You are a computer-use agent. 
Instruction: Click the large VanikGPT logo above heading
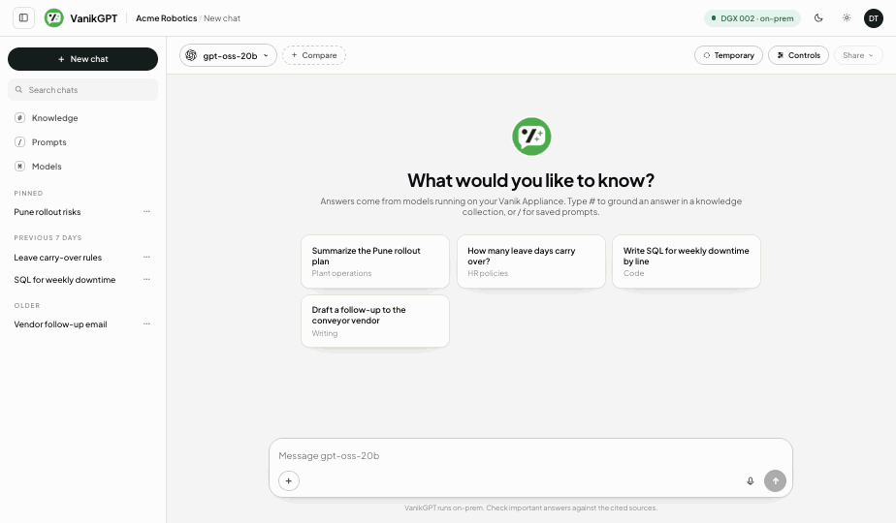point(531,137)
